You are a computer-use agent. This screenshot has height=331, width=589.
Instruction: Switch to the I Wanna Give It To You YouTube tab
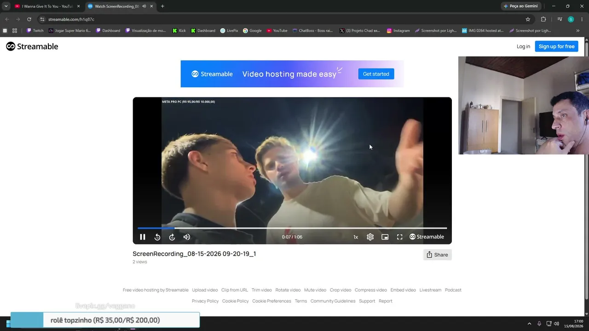(47, 6)
